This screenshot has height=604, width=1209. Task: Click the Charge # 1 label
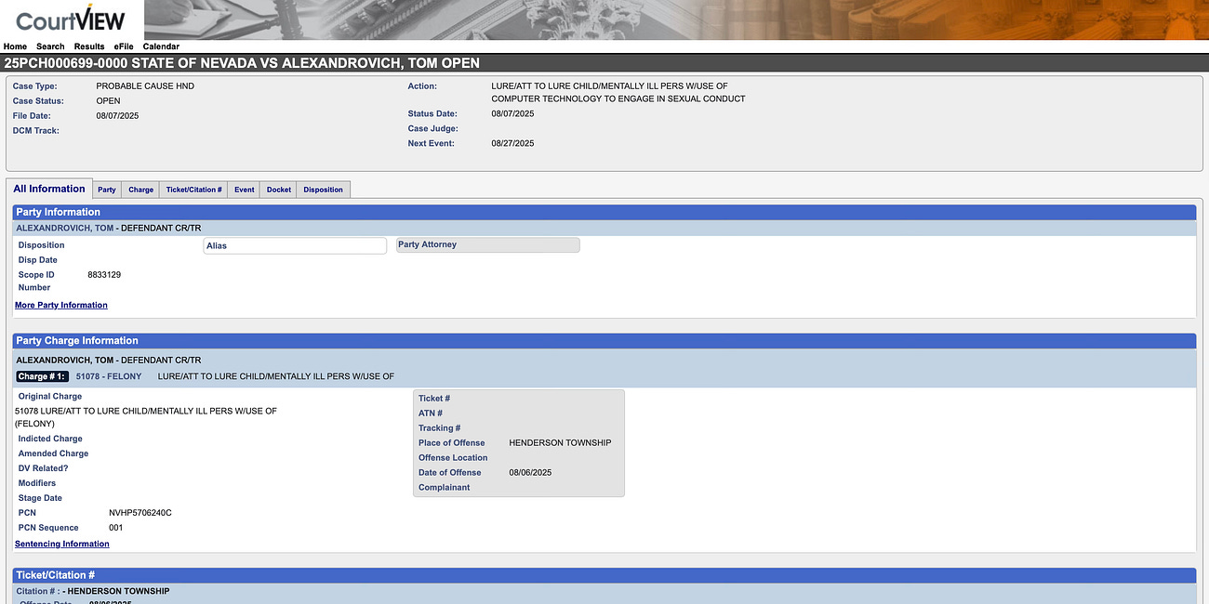click(42, 375)
